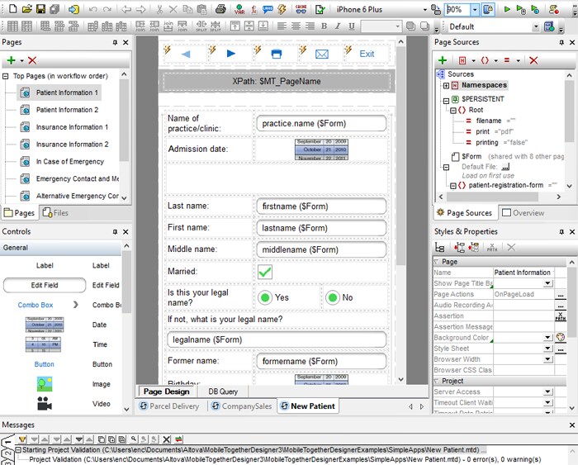
Task: Click the print icon in the main toolbar
Action: point(220,9)
